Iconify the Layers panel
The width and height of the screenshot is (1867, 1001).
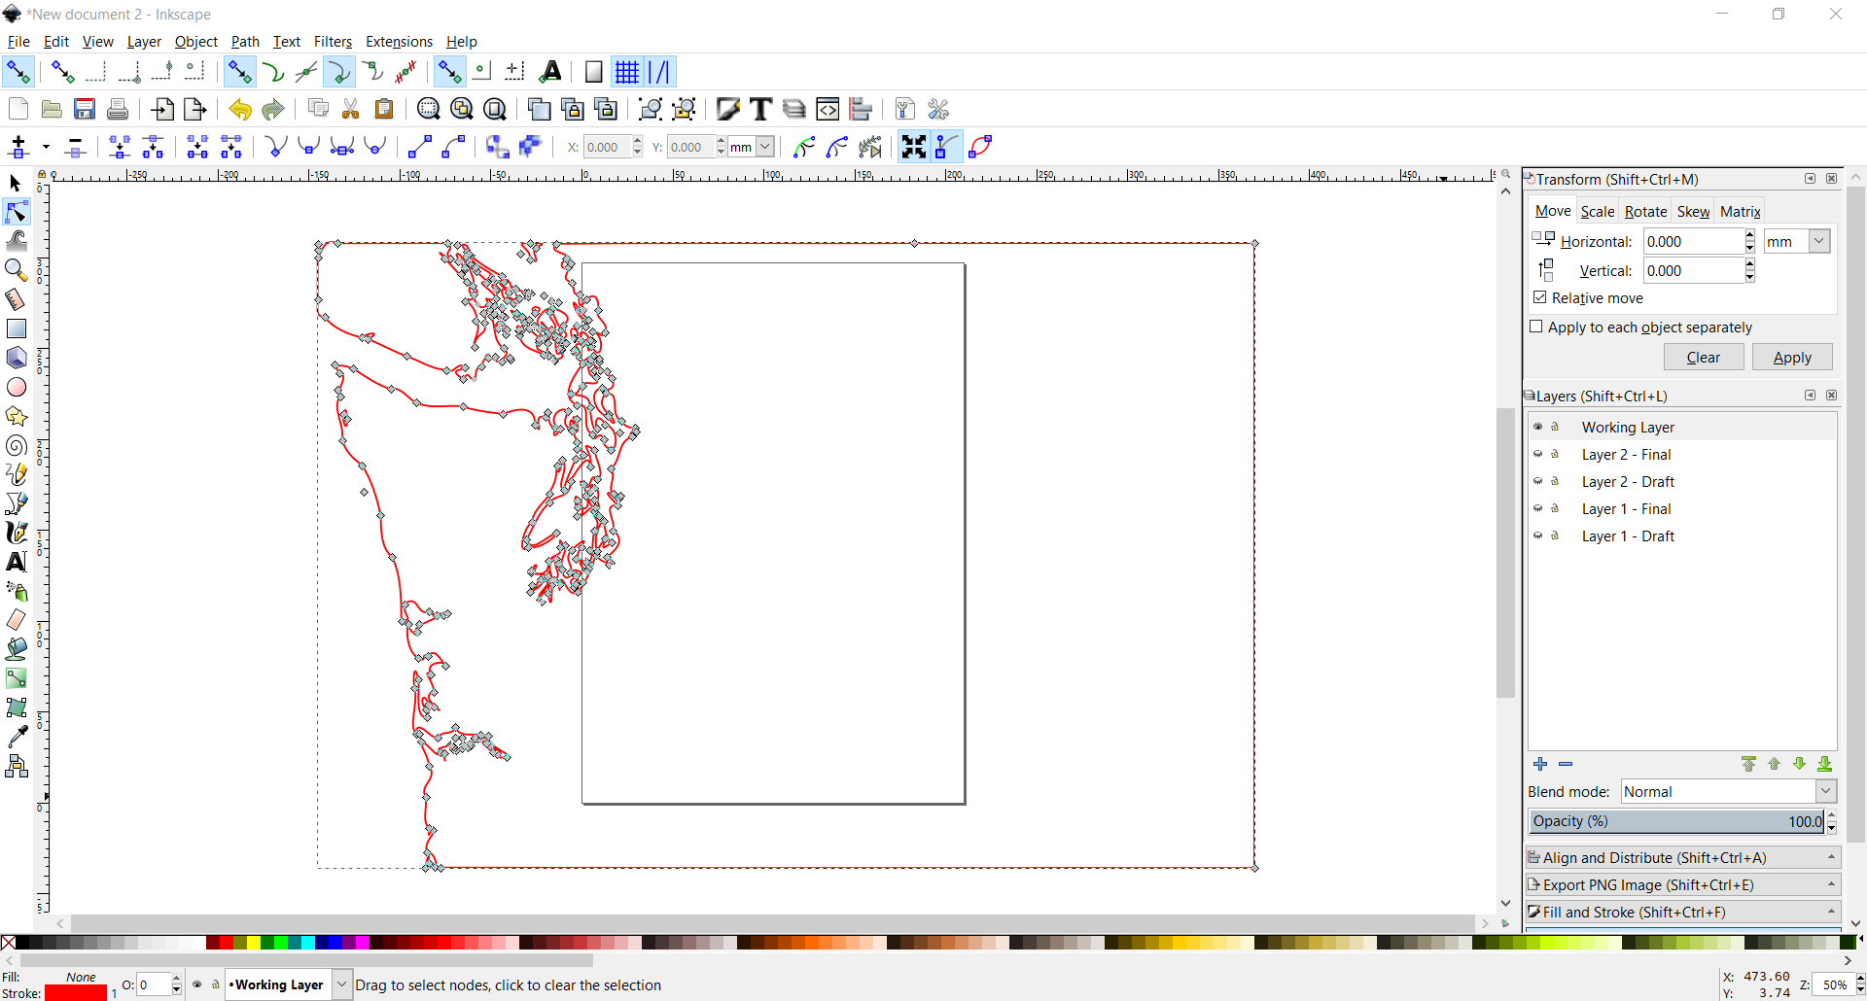click(1810, 396)
